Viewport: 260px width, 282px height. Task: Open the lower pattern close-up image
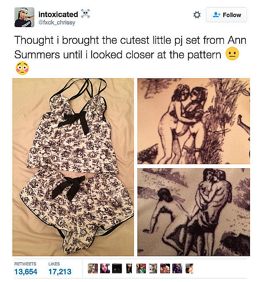point(193,212)
